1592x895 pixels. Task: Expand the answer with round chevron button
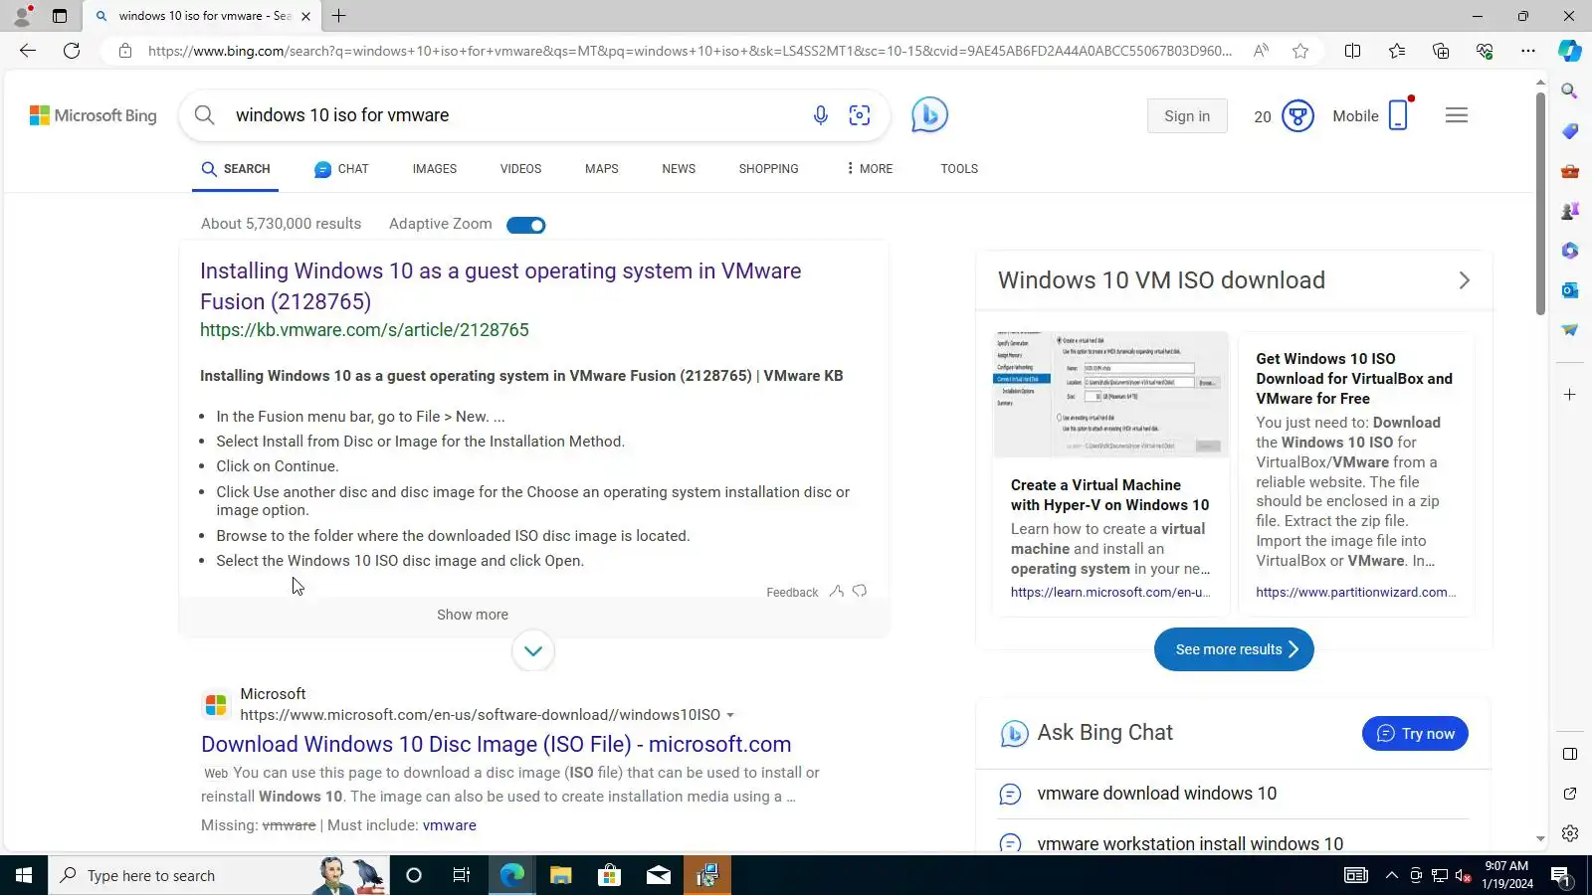pyautogui.click(x=533, y=651)
